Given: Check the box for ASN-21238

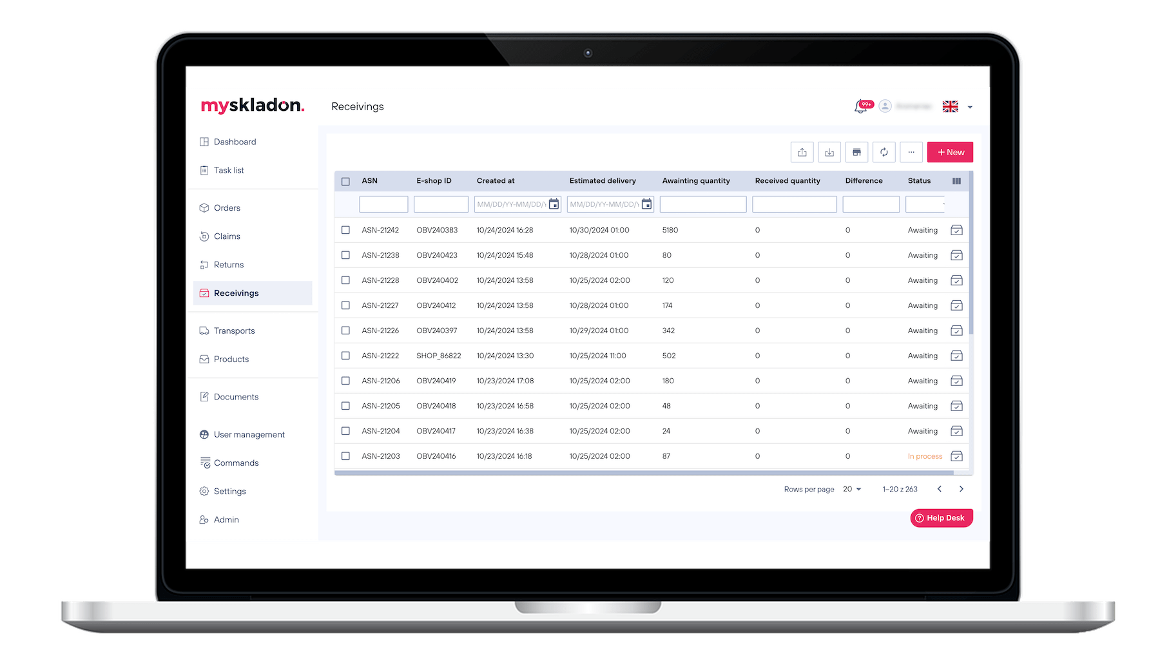Looking at the screenshot, I should [x=345, y=255].
